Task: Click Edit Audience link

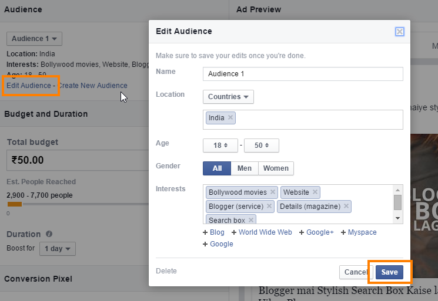Action: [x=29, y=86]
